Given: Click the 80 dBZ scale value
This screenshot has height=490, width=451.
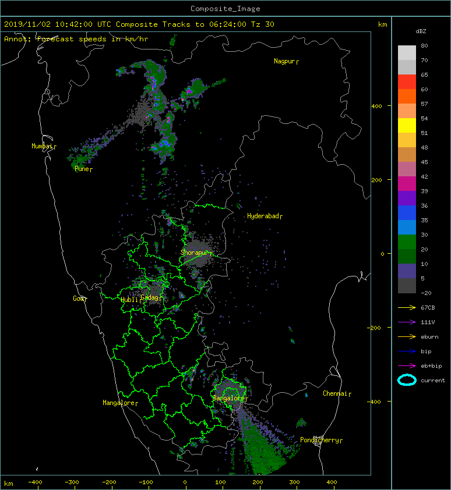Looking at the screenshot, I should 424,45.
